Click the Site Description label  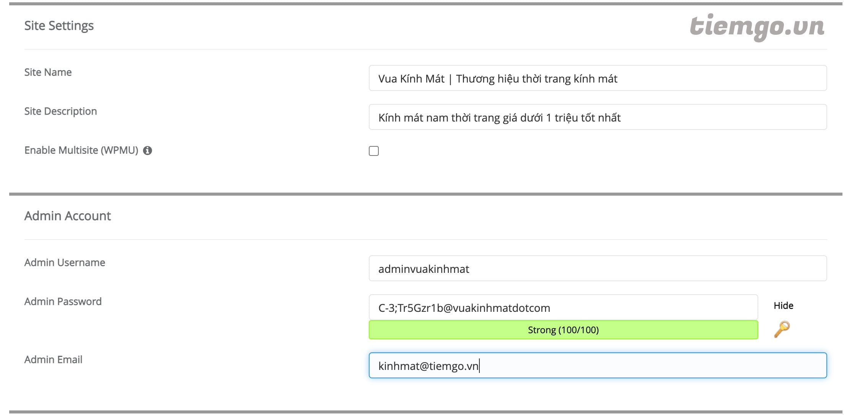(60, 111)
